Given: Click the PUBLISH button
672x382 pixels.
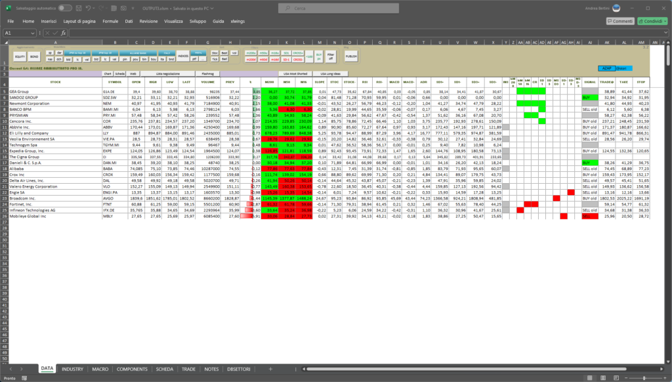Looking at the screenshot, I should 351,56.
